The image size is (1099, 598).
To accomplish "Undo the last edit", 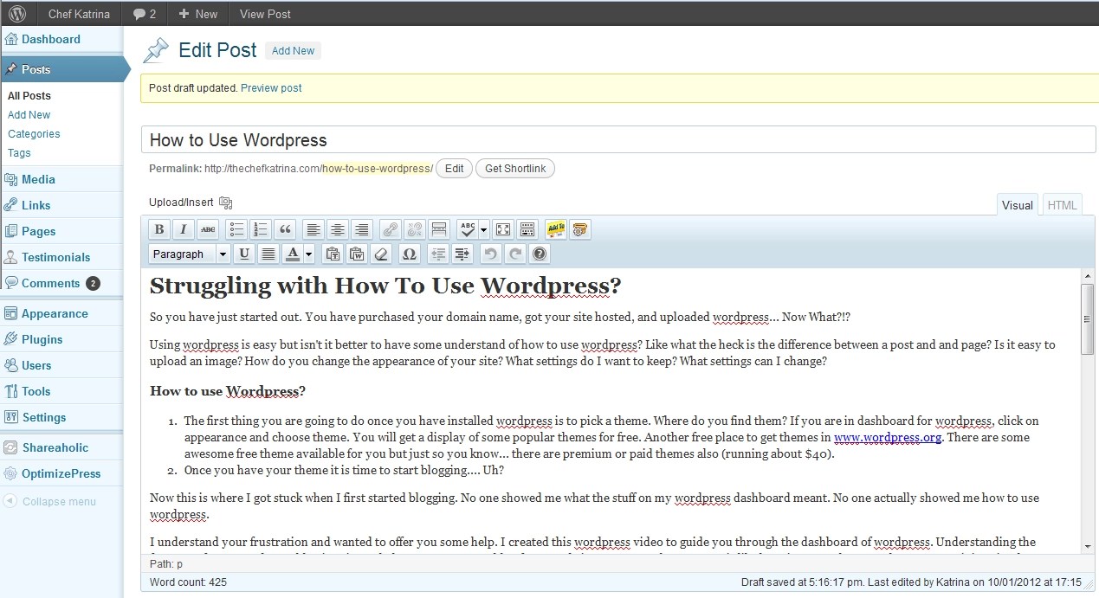I will coord(491,254).
